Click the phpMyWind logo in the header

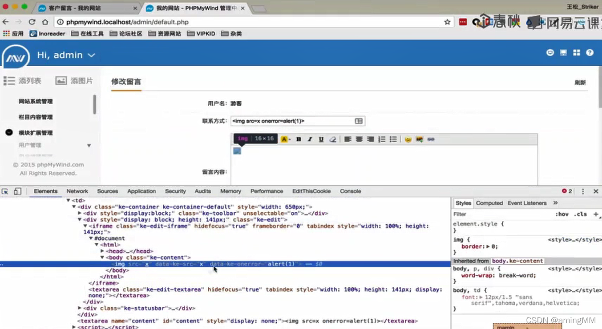point(16,57)
